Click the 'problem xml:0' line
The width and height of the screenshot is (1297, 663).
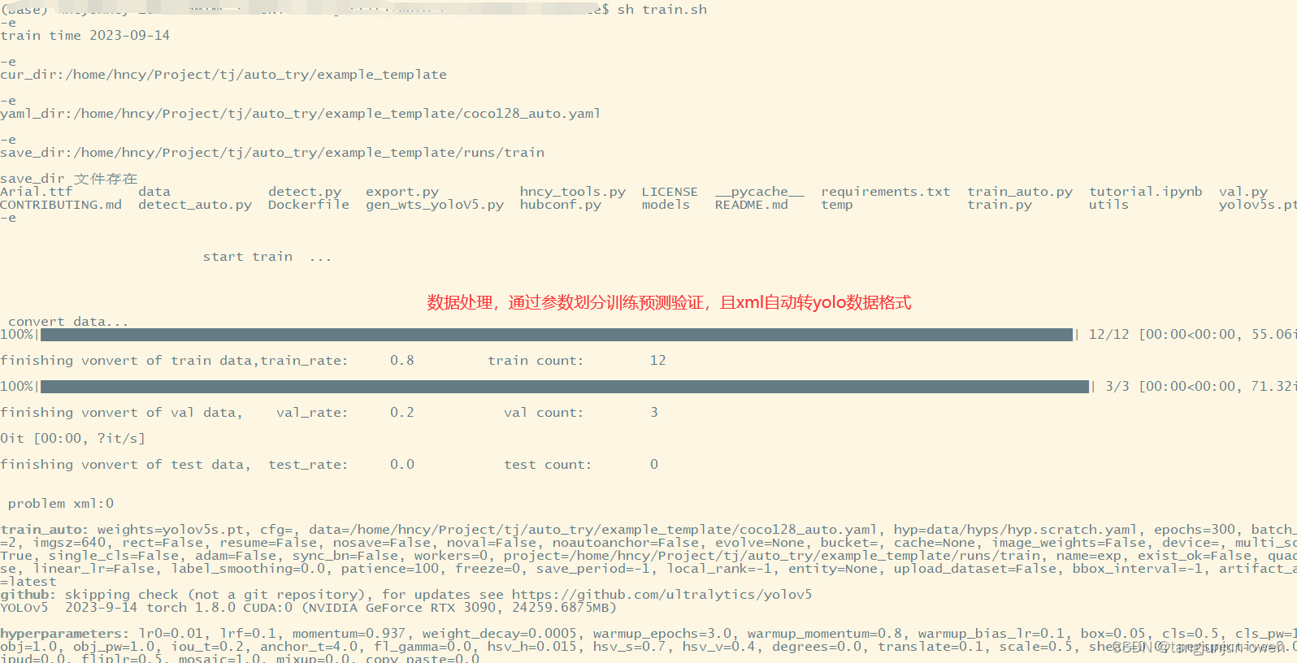click(61, 504)
